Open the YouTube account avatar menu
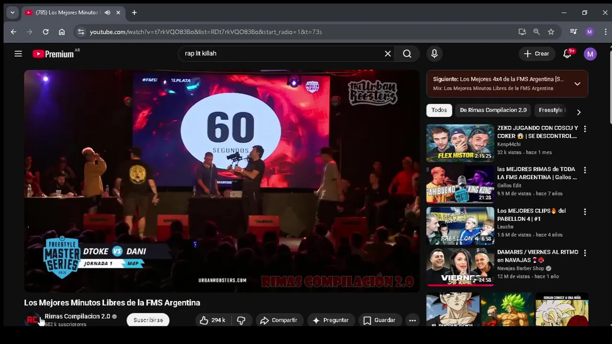Image resolution: width=612 pixels, height=344 pixels. click(590, 54)
